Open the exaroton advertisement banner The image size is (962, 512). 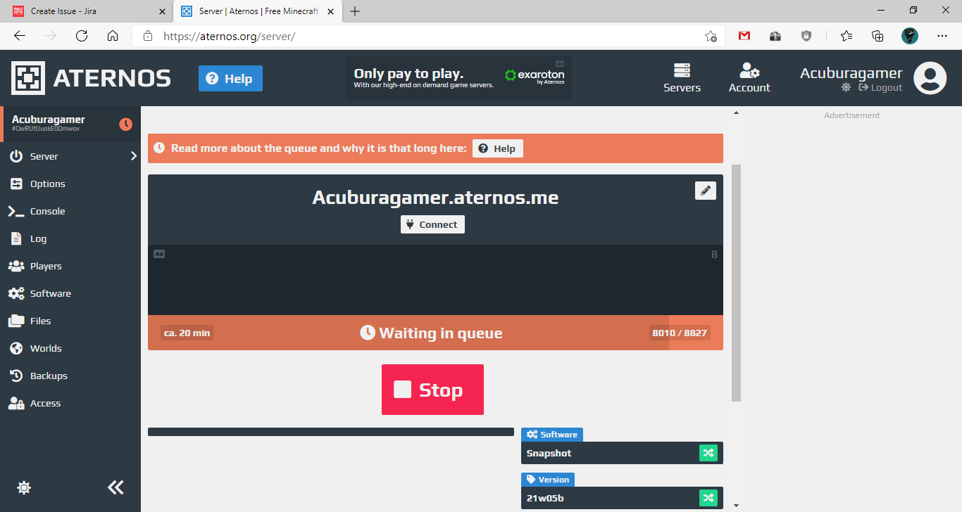[x=459, y=78]
